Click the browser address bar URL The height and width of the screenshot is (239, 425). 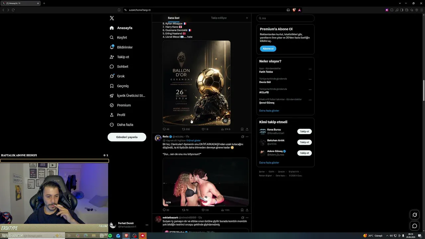tap(140, 10)
